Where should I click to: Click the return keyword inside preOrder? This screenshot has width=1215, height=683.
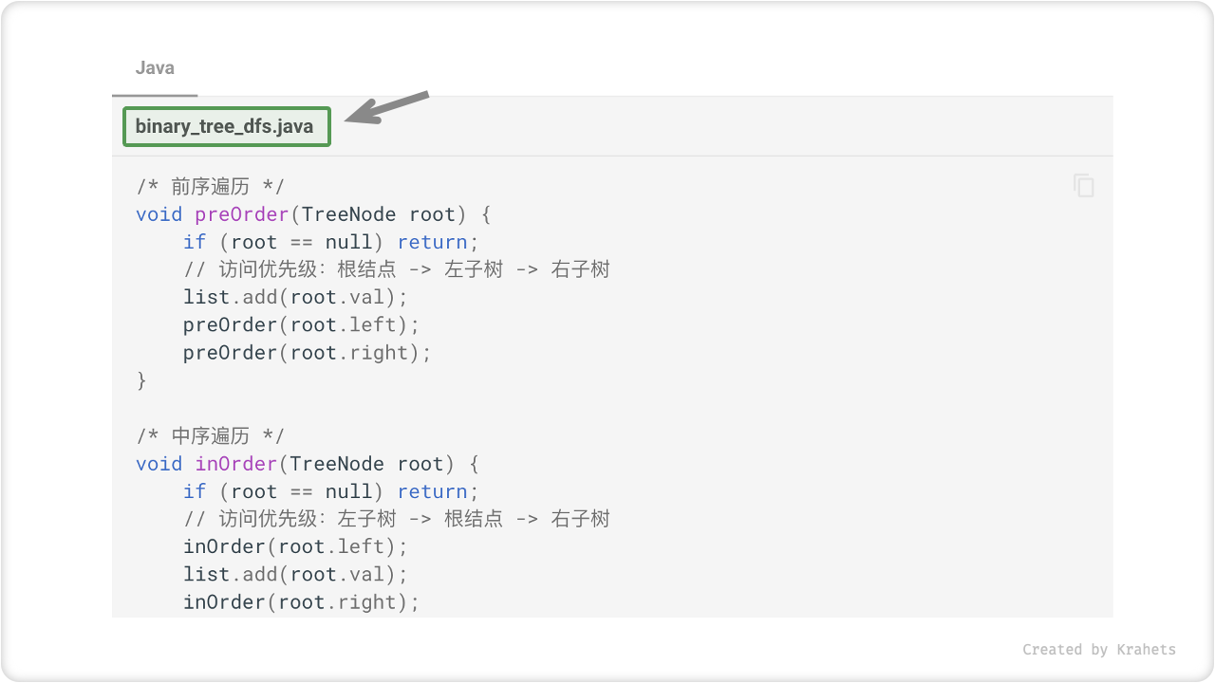click(x=432, y=242)
